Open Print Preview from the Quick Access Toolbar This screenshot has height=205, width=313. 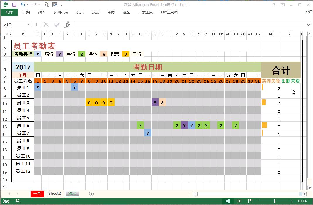pyautogui.click(x=46, y=5)
